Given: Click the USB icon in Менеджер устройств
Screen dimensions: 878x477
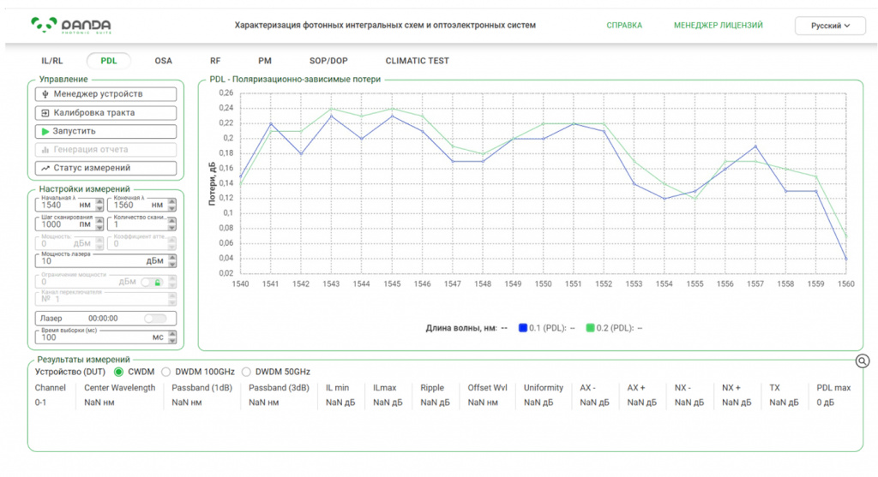Looking at the screenshot, I should click(x=45, y=94).
